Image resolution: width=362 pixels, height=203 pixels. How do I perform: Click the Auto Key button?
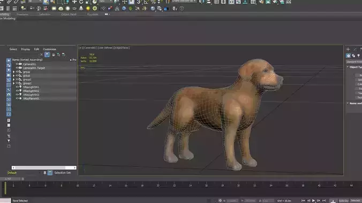pyautogui.click(x=344, y=201)
